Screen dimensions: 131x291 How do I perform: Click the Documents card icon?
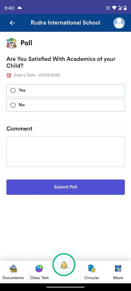point(13,268)
